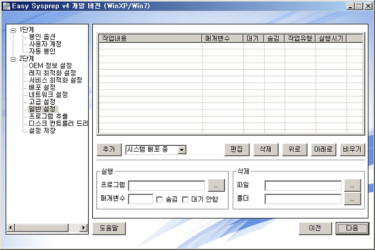Viewport: 375px width, 250px height.
Task: Minimize the Easy Sysprep window
Action: pyautogui.click(x=351, y=6)
